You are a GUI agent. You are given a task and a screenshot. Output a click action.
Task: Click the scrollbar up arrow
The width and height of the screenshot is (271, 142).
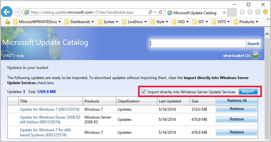click(267, 34)
